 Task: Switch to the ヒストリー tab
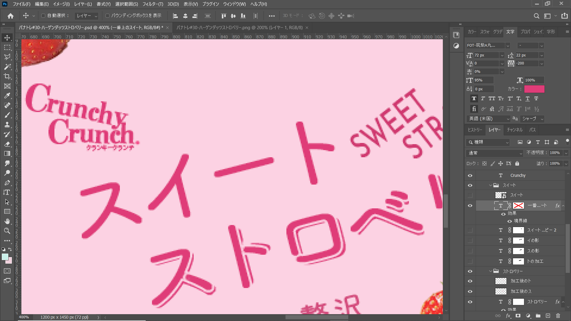(x=475, y=130)
